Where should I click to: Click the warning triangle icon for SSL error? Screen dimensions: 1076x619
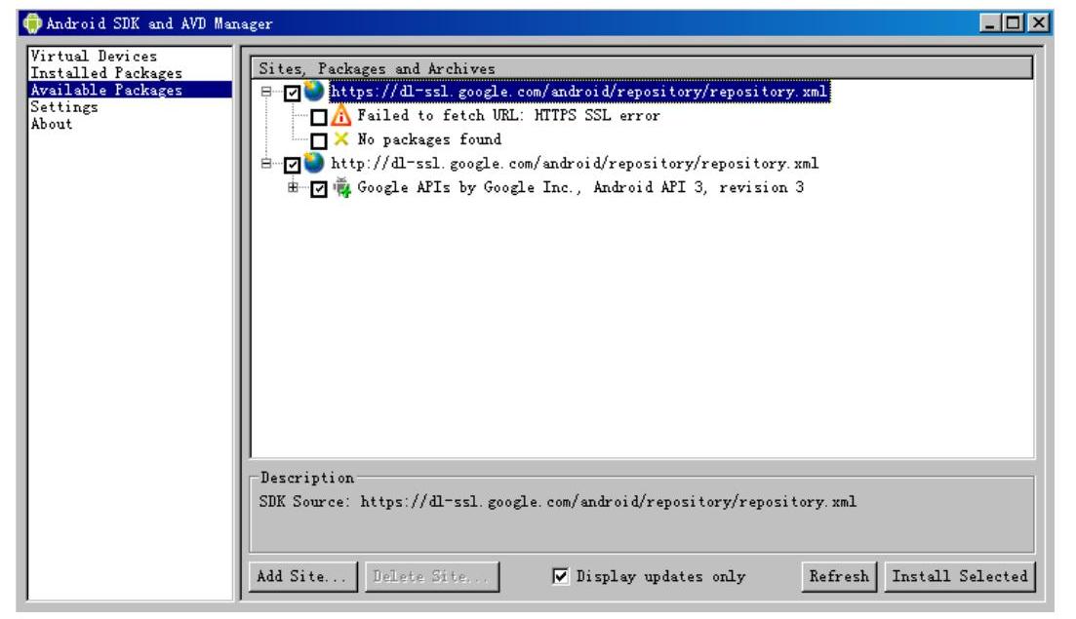click(x=341, y=115)
